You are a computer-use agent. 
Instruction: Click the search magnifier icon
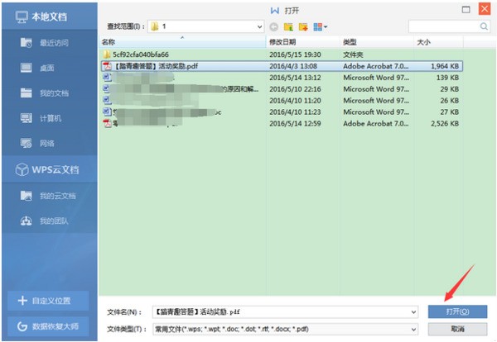point(484,27)
